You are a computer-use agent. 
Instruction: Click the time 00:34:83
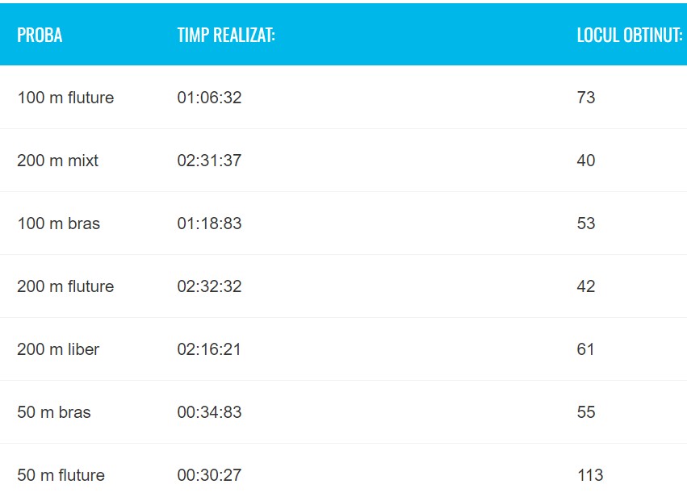point(209,412)
